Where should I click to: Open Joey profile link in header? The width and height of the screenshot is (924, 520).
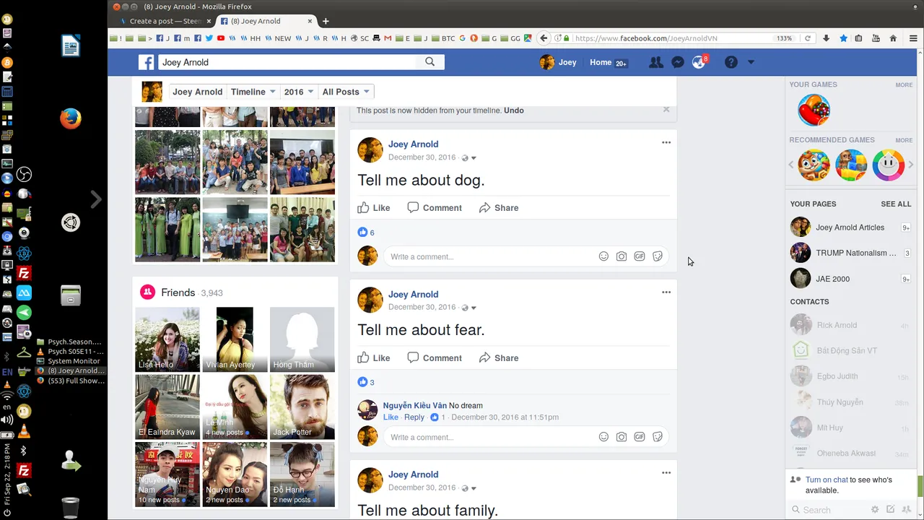(558, 63)
